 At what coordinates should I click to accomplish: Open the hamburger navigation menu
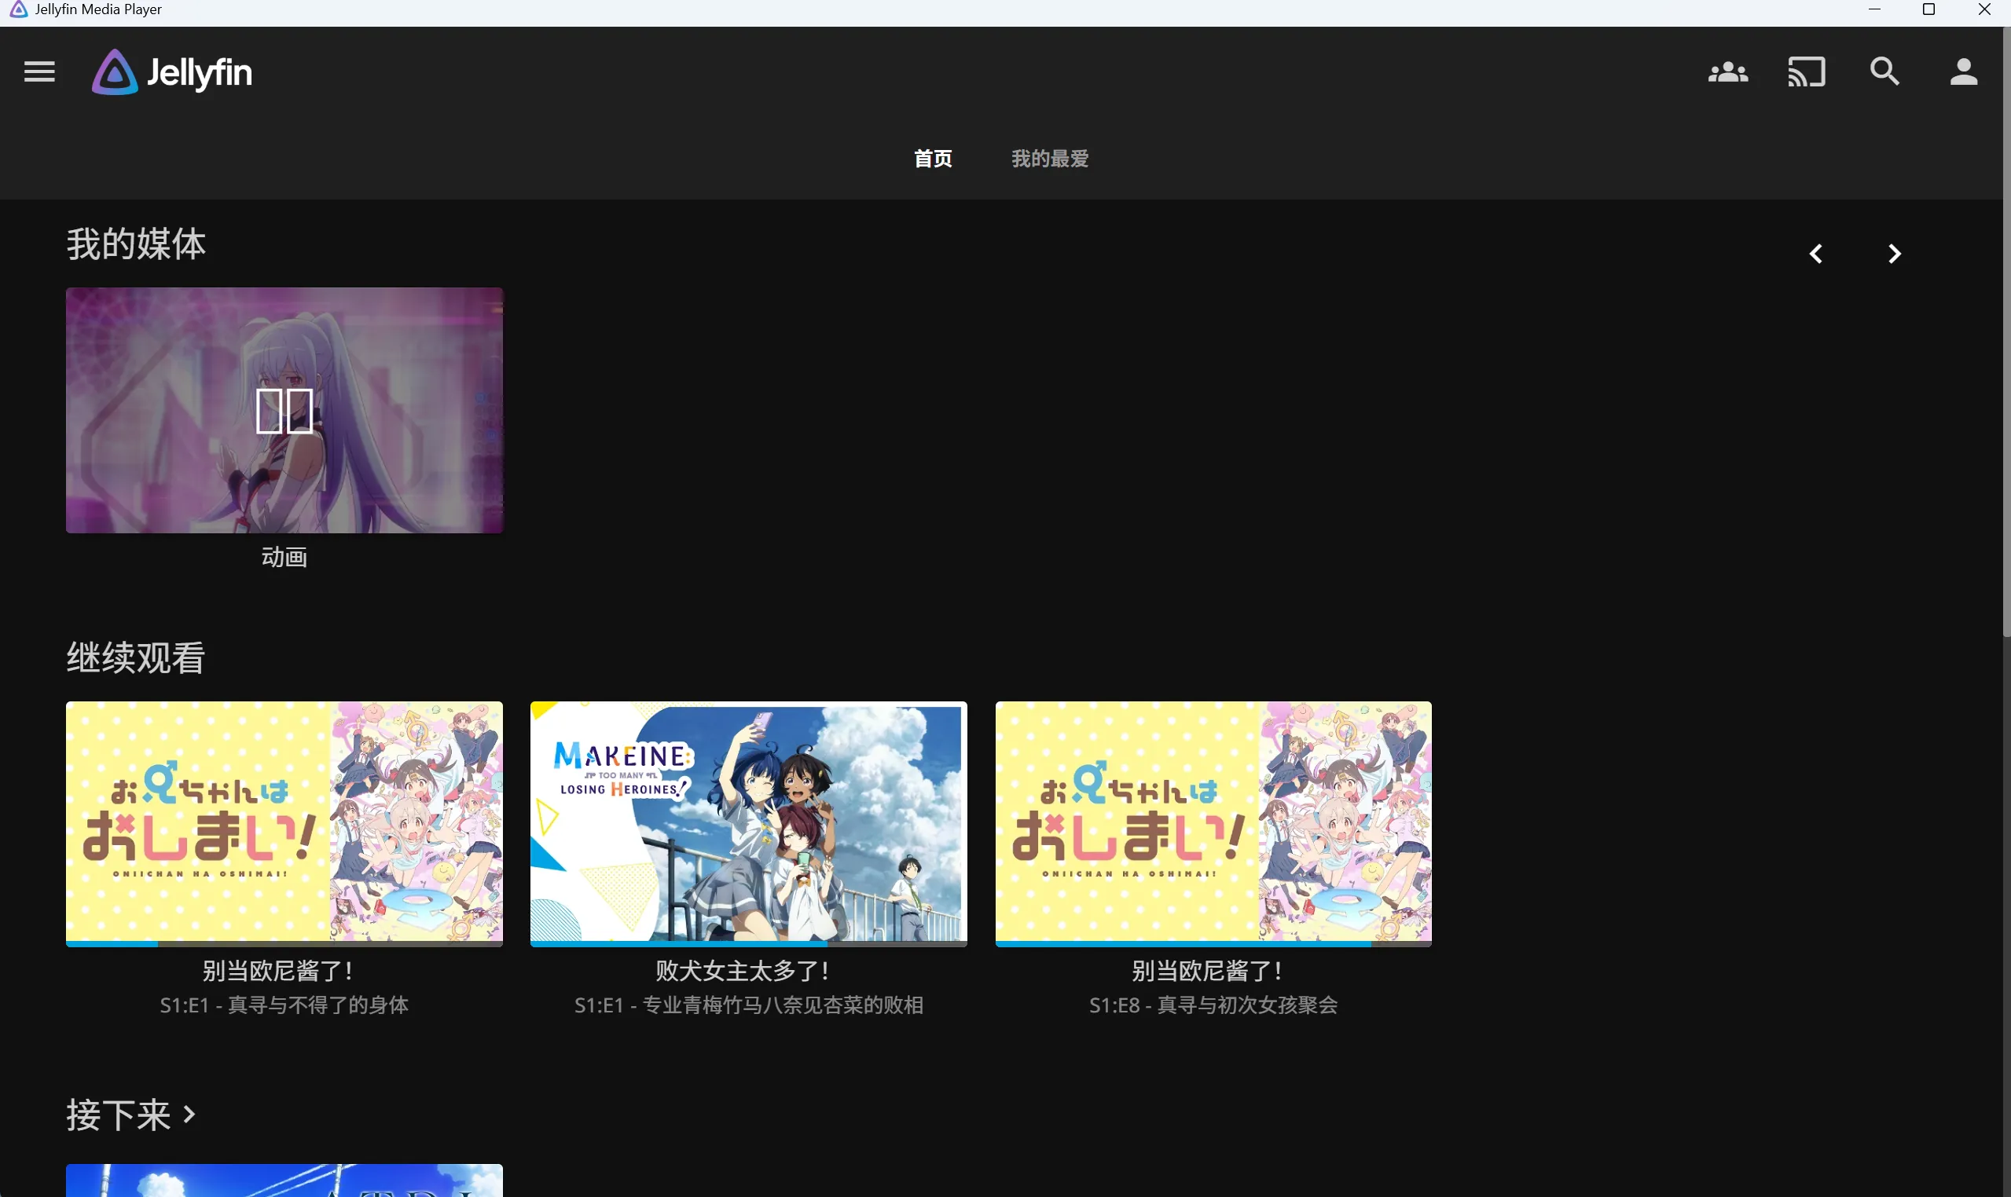39,72
